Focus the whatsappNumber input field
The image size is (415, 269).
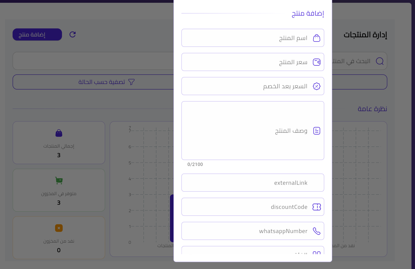point(253,231)
